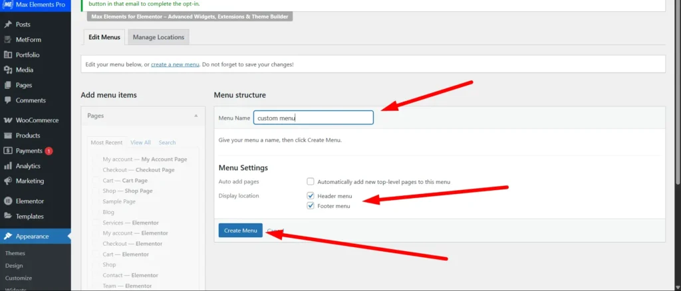Uncheck the Header menu display location

[311, 196]
